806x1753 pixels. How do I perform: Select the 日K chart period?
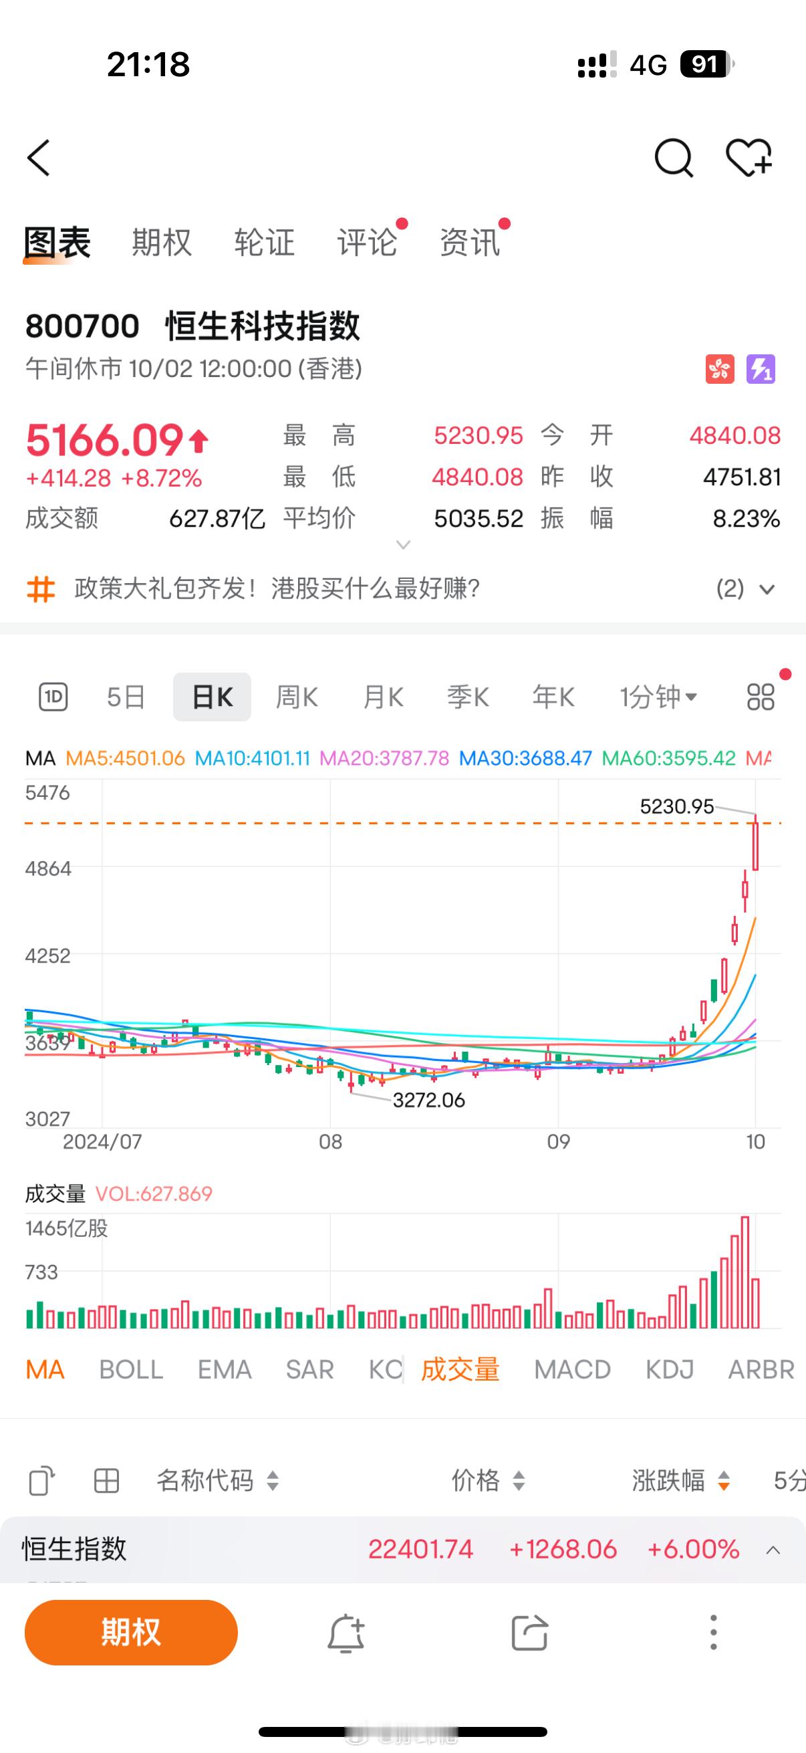(213, 697)
